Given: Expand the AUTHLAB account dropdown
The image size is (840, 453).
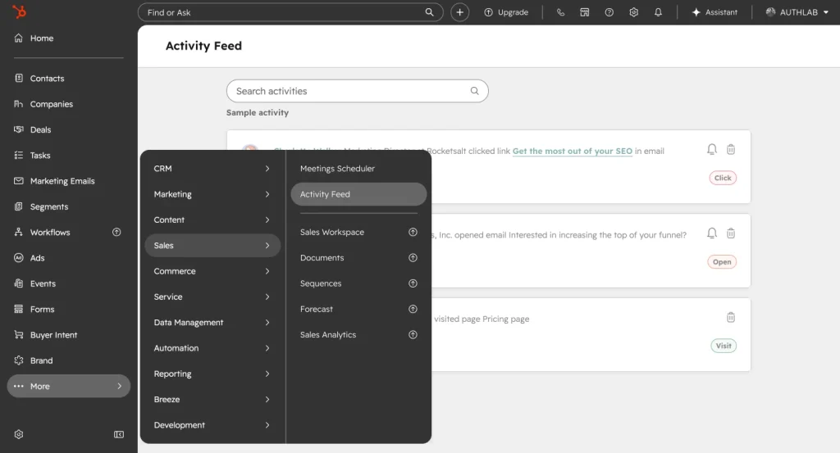Looking at the screenshot, I should click(797, 12).
